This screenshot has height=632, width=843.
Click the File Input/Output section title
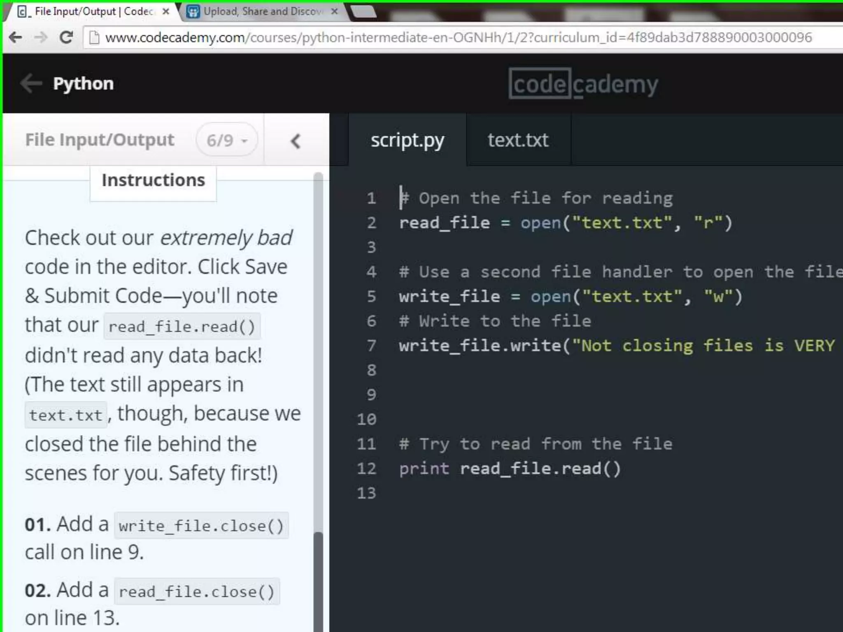(x=100, y=140)
